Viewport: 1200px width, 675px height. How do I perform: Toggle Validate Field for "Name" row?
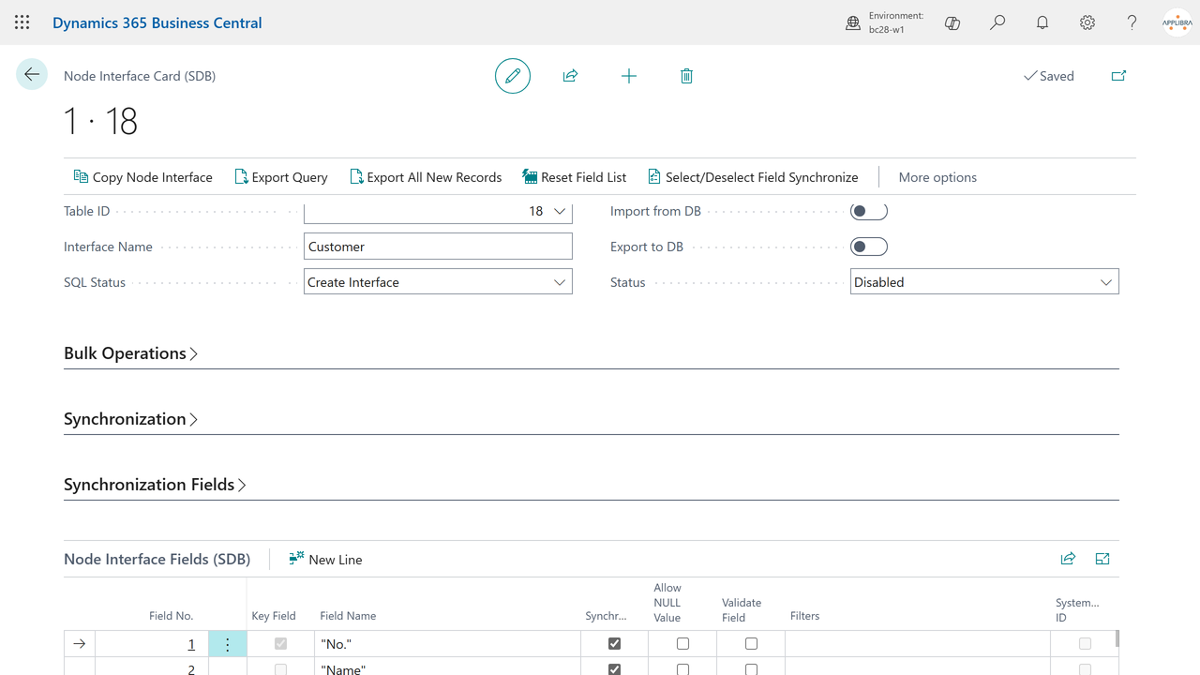coord(751,669)
